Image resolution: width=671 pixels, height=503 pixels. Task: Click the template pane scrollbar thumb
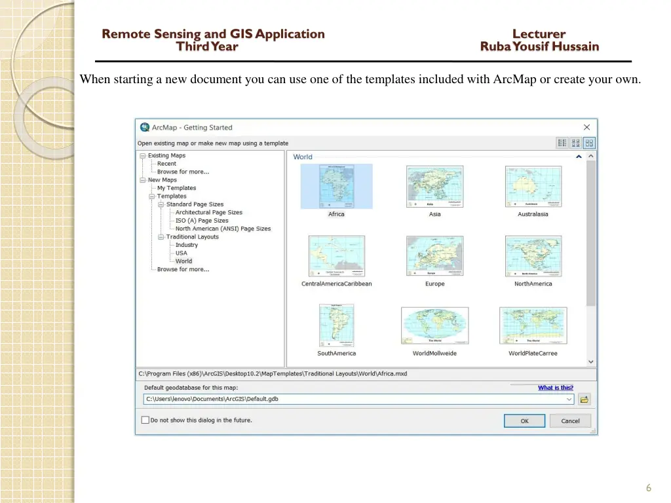[x=591, y=234]
